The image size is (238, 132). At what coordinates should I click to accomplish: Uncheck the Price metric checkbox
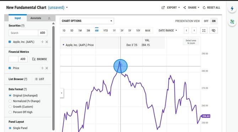click(x=10, y=68)
